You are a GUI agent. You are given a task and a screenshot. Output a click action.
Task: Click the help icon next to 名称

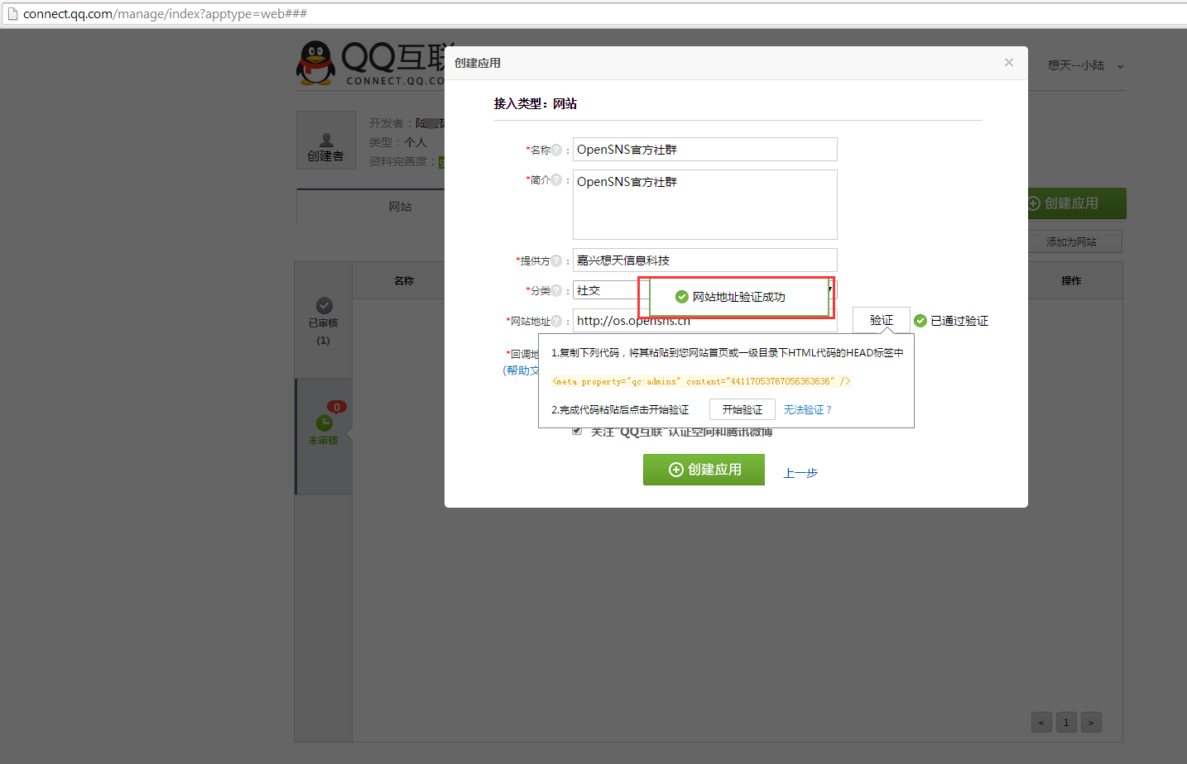click(556, 150)
